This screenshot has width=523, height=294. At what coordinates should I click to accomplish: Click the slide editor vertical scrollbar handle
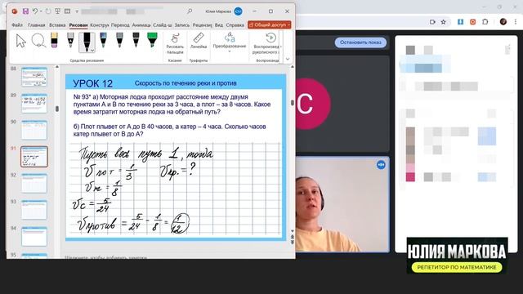point(293,103)
